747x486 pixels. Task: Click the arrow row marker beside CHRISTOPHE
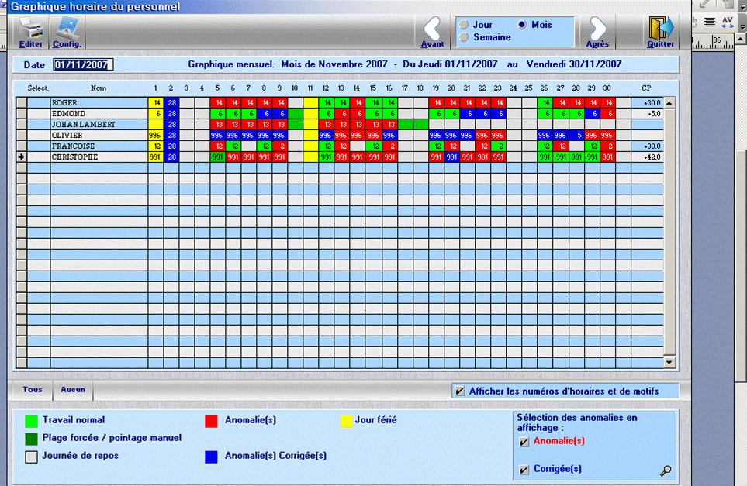[22, 157]
